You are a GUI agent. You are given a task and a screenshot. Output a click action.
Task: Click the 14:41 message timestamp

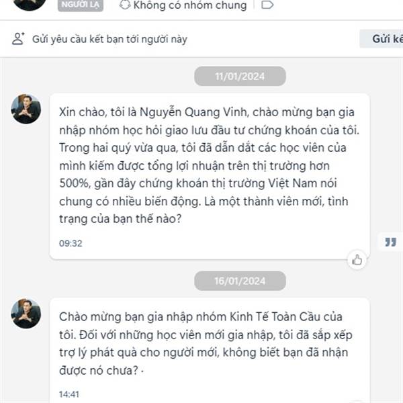click(x=69, y=394)
